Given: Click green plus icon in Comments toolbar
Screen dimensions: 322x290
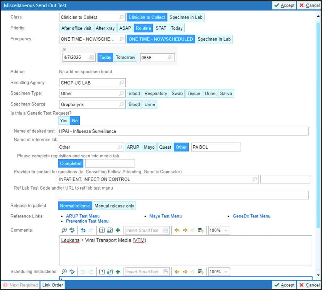Looking at the screenshot, I should [x=118, y=230].
